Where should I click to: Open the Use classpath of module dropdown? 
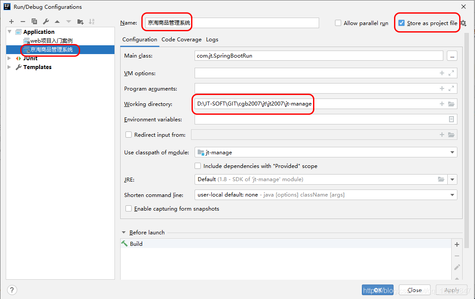[452, 152]
